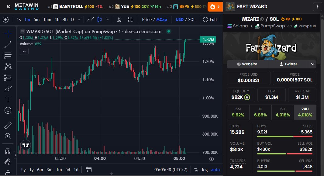Expand more links chevron beside Twitter
This screenshot has width=324, height=176.
click(x=313, y=64)
